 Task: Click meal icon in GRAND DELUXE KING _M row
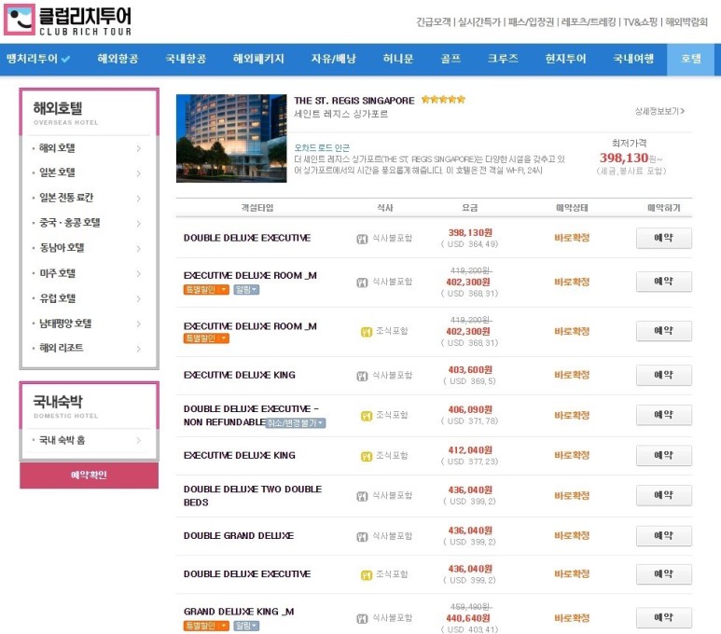tap(362, 619)
